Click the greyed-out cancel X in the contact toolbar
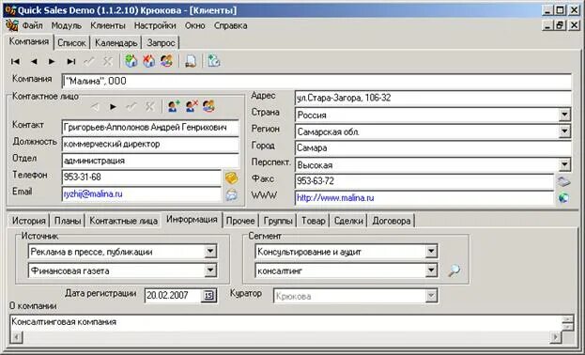 click(x=149, y=107)
